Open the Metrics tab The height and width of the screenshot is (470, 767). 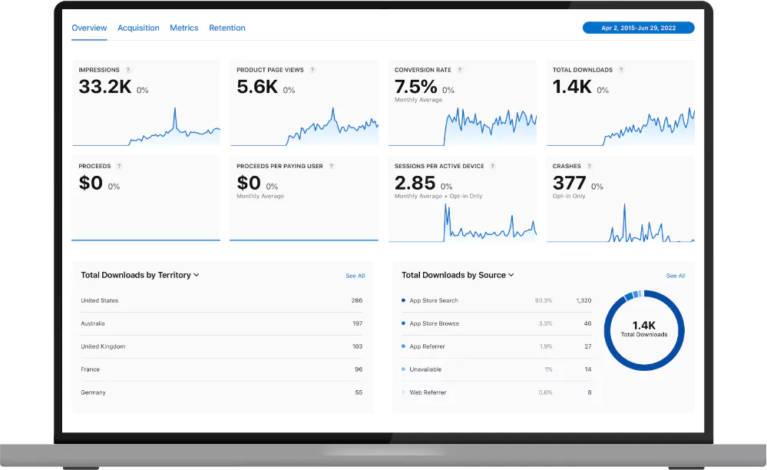tap(183, 28)
